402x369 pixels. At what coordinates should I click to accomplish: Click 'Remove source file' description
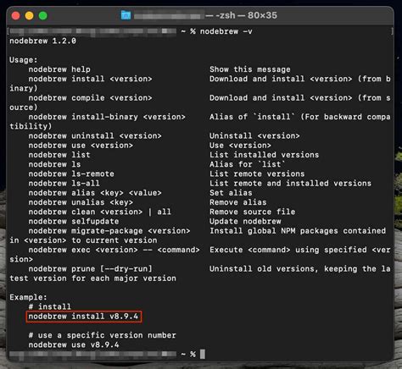[253, 212]
